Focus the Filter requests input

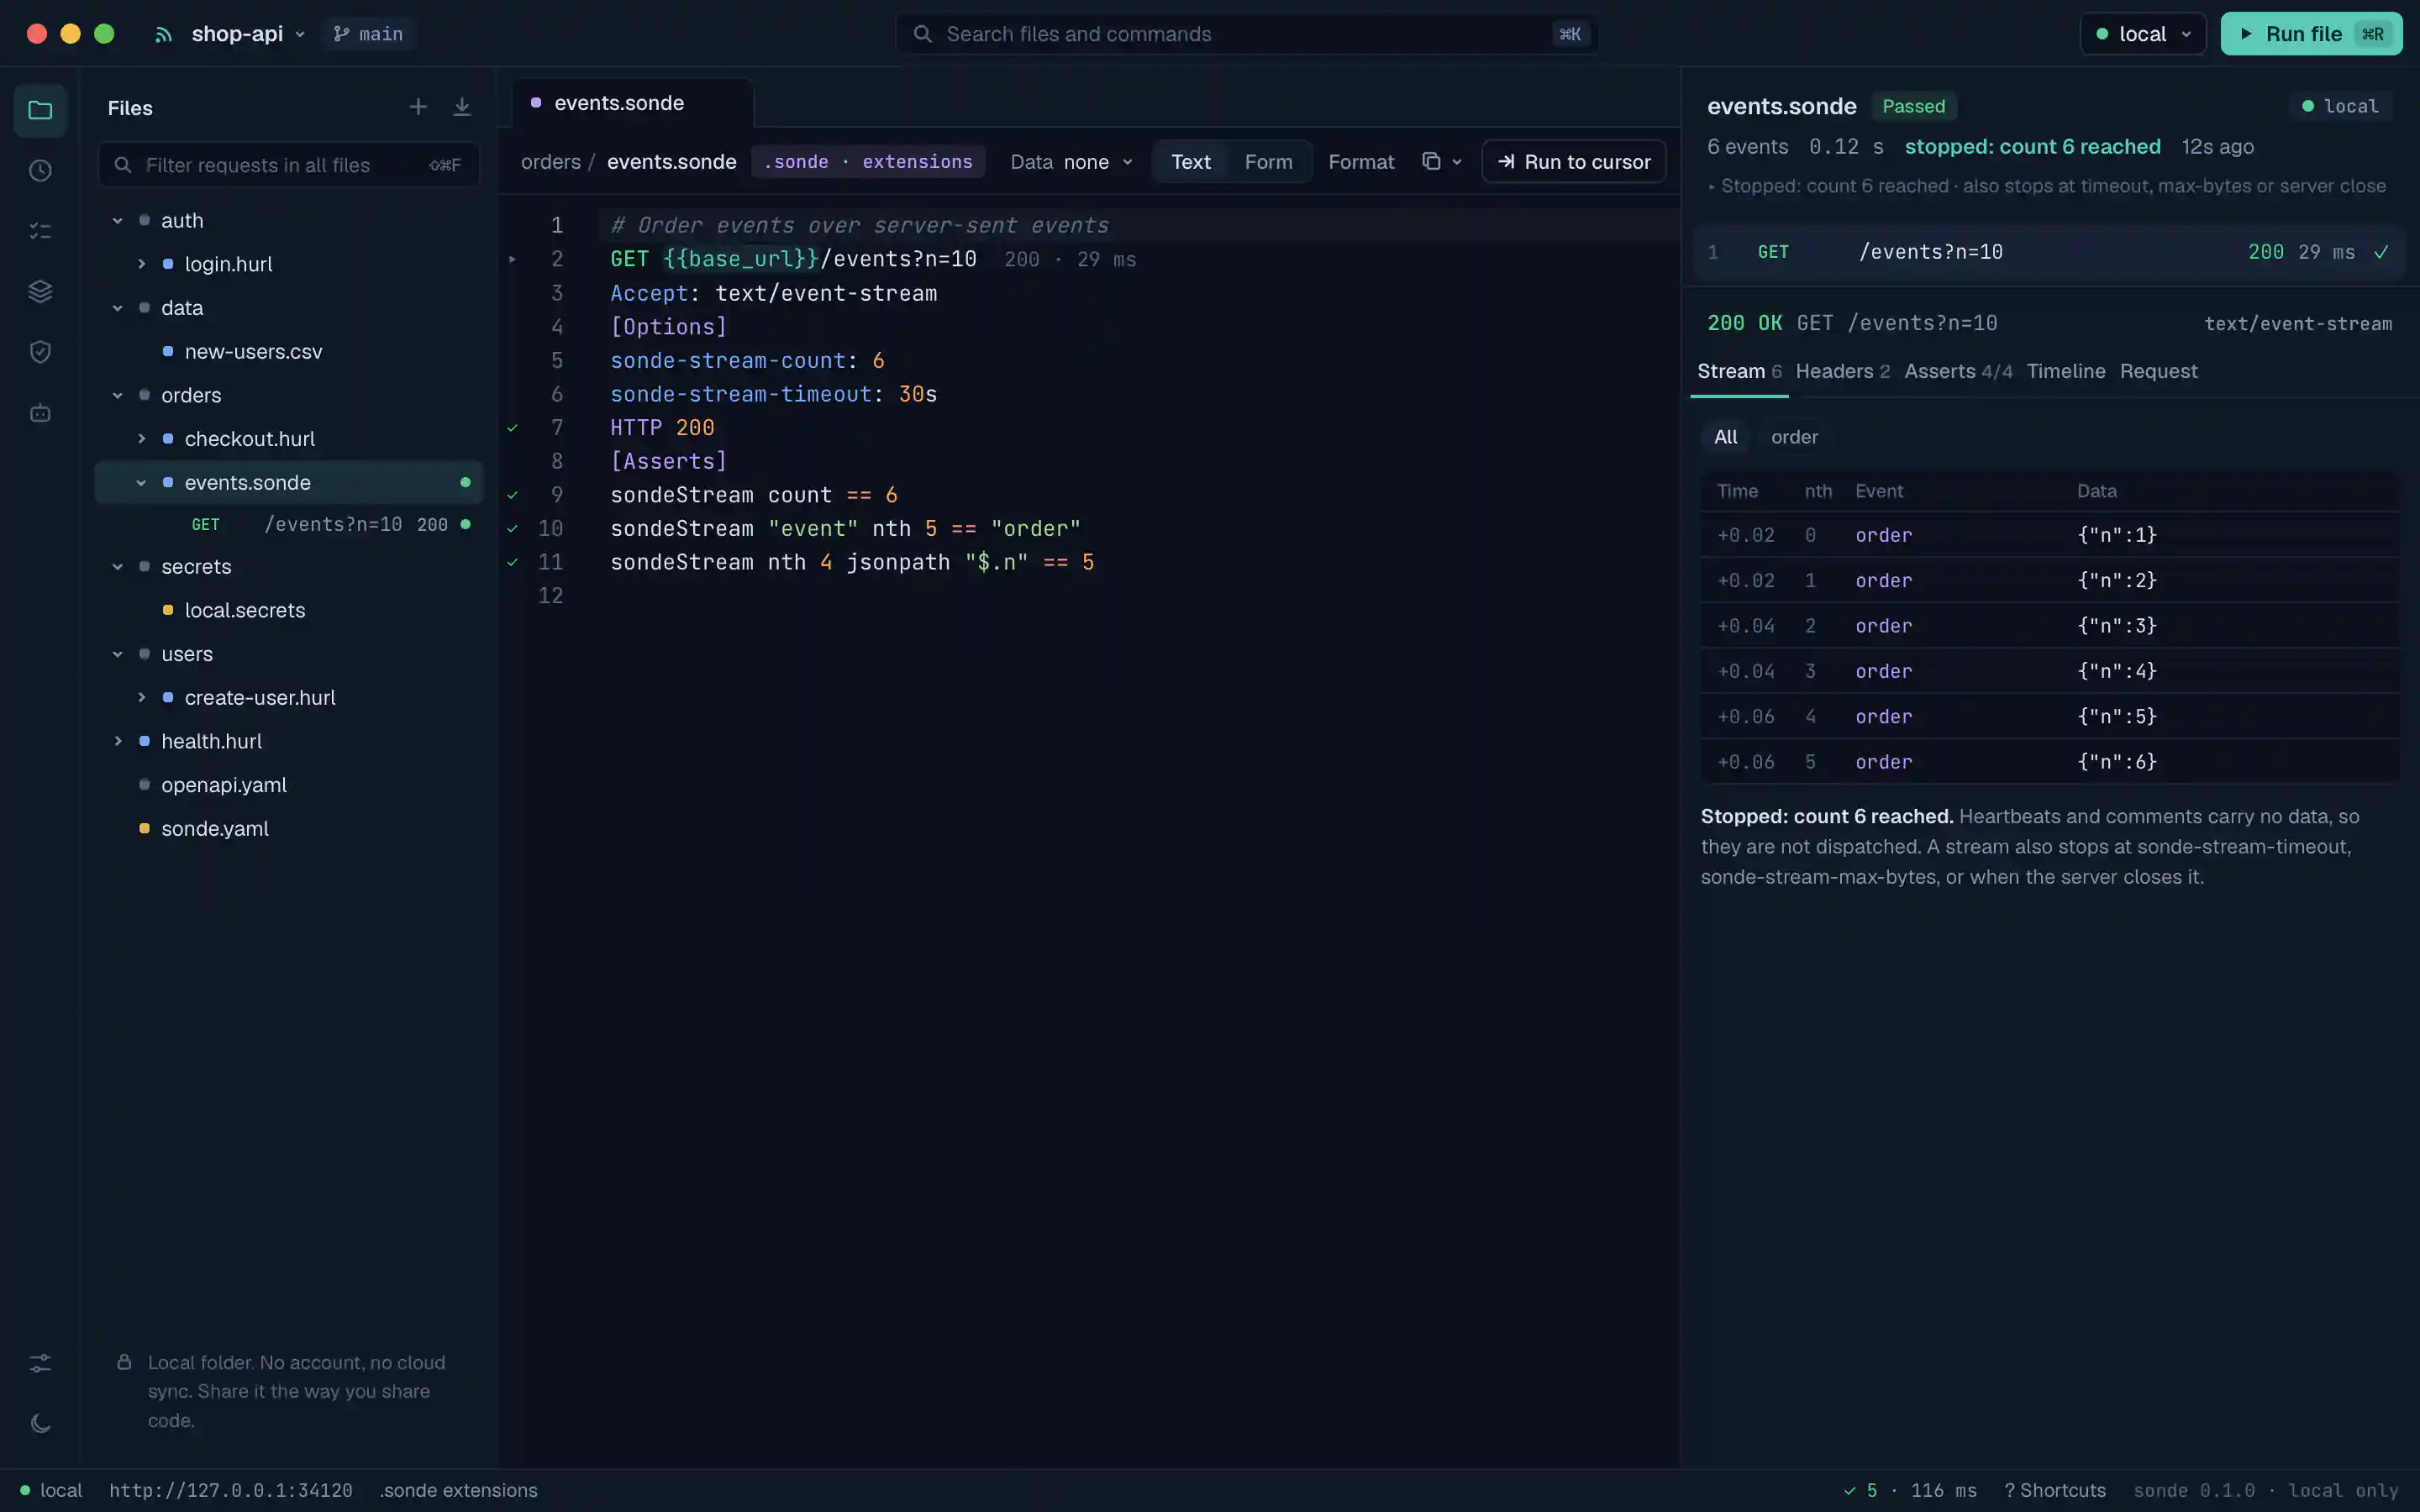point(289,165)
